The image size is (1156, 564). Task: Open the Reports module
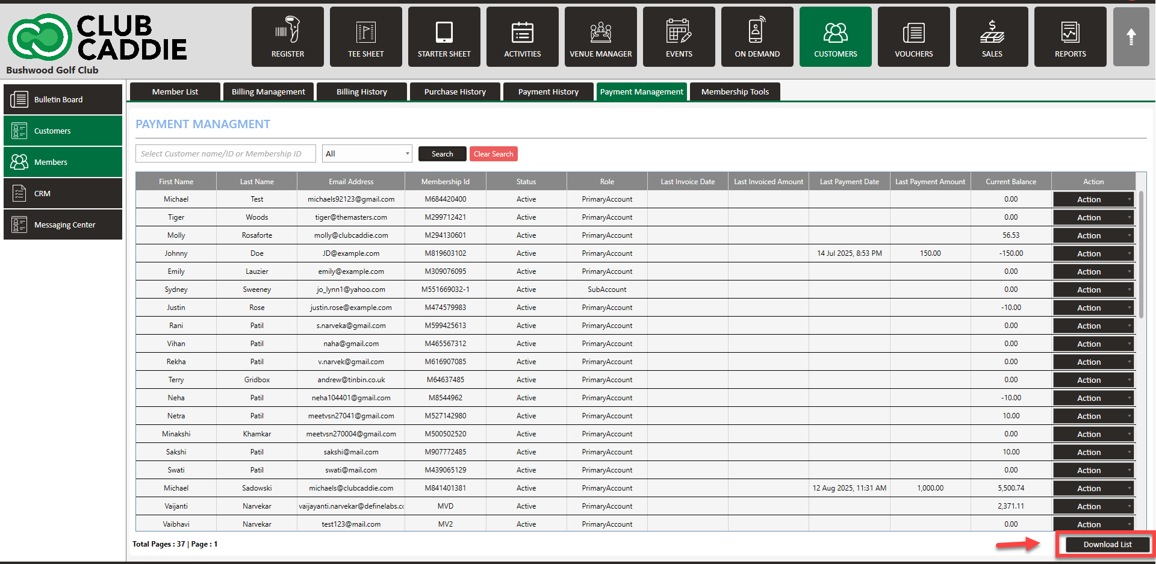point(1070,37)
